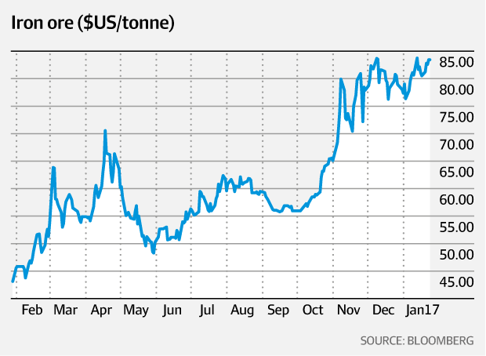Click the Dec month label
The height and width of the screenshot is (356, 486).
[x=383, y=310]
